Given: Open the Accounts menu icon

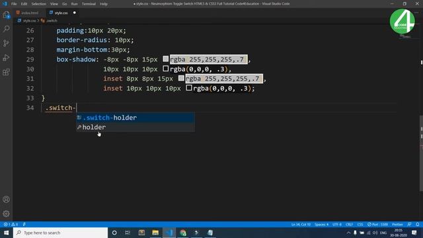Looking at the screenshot, I should 6,200.
